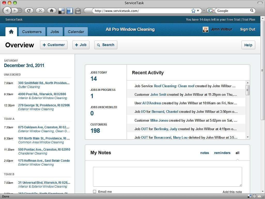
Task: Open the Calendar tab
Action: tap(76, 32)
